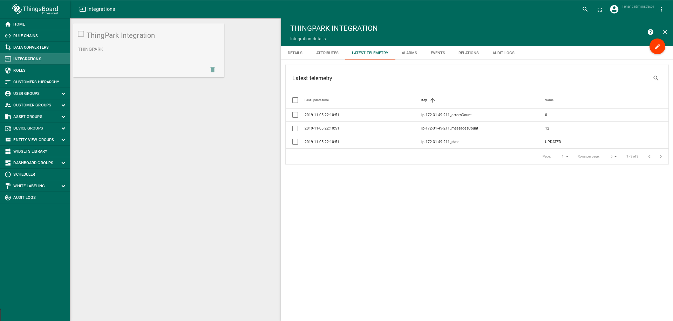Click the help question-mark icon
This screenshot has width=673, height=321.
tap(650, 32)
